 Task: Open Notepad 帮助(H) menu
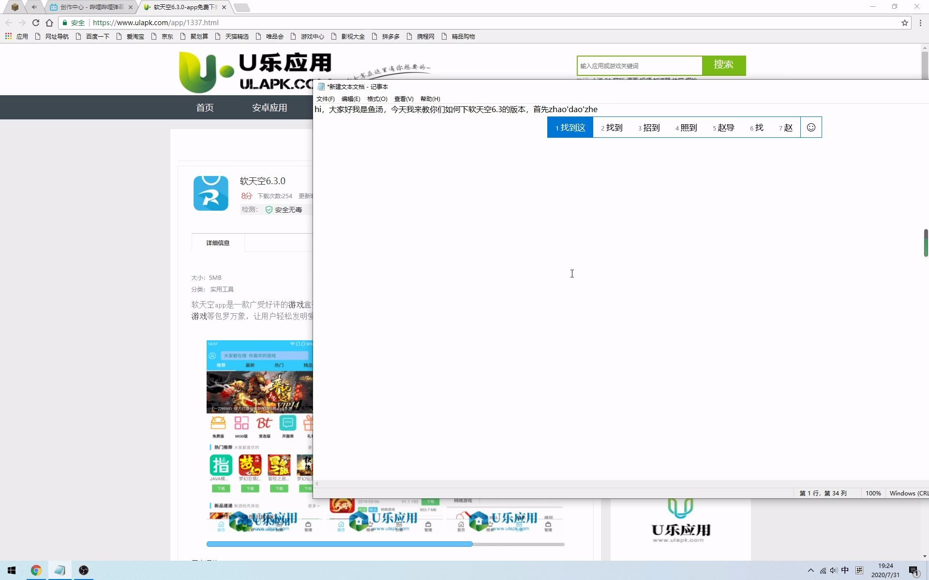click(x=430, y=99)
